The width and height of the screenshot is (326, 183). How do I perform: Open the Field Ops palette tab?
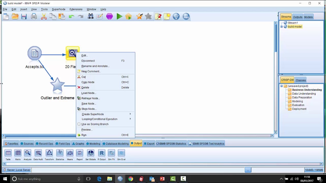click(62, 144)
